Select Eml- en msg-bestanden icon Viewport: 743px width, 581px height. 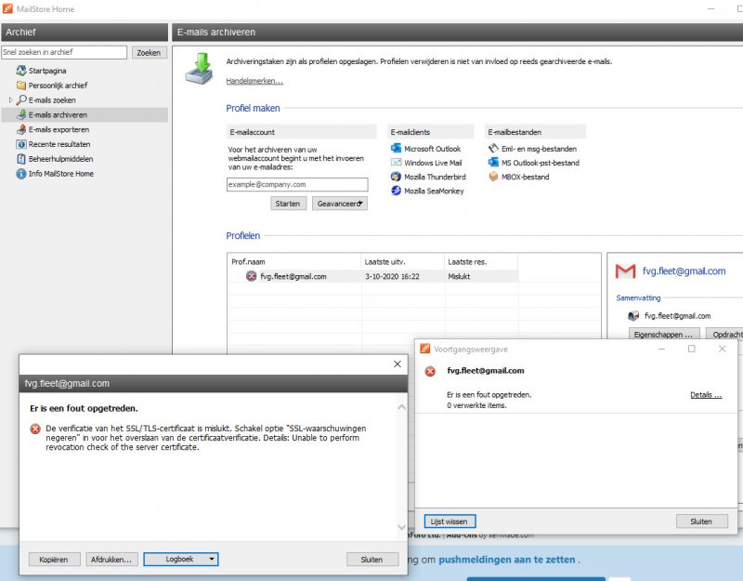(x=494, y=149)
